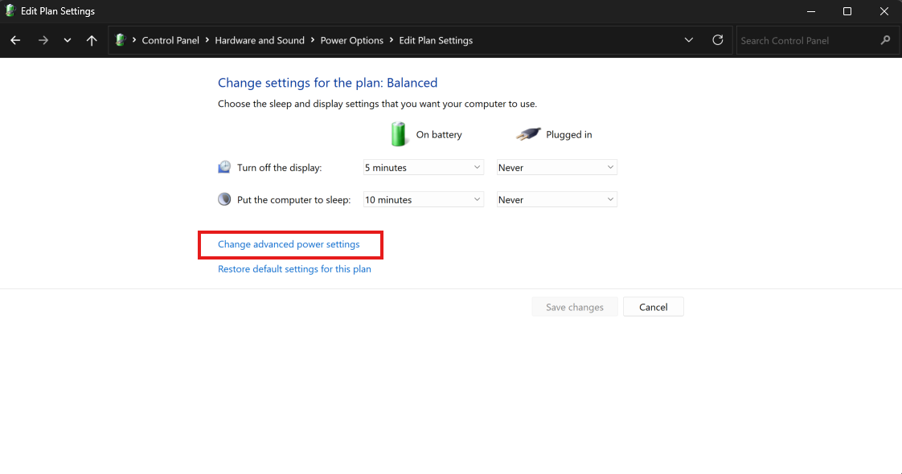Click Restore default settings for this plan
This screenshot has height=474, width=902.
[294, 269]
